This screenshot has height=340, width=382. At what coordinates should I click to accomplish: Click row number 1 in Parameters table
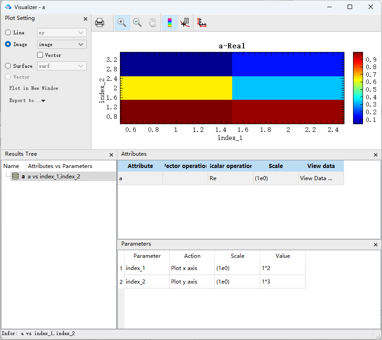pyautogui.click(x=121, y=268)
